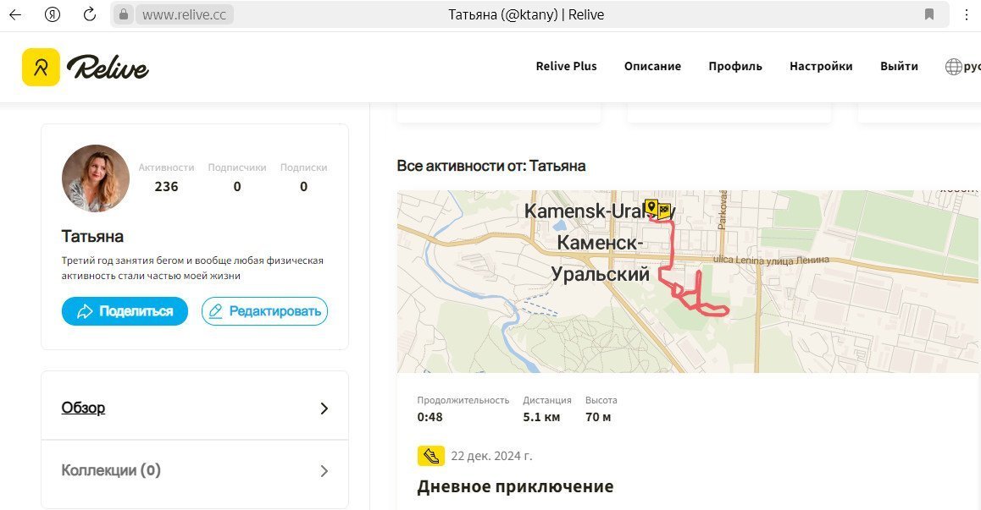Click the heading Все активности от: Татьяна
Image resolution: width=981 pixels, height=510 pixels.
491,166
